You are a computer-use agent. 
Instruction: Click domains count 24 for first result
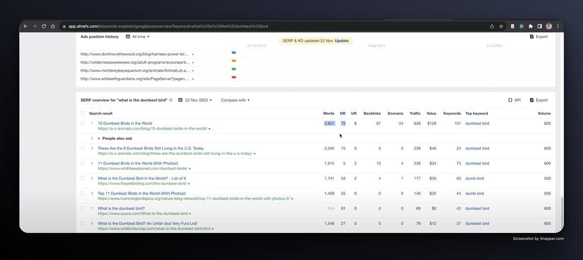pyautogui.click(x=401, y=124)
